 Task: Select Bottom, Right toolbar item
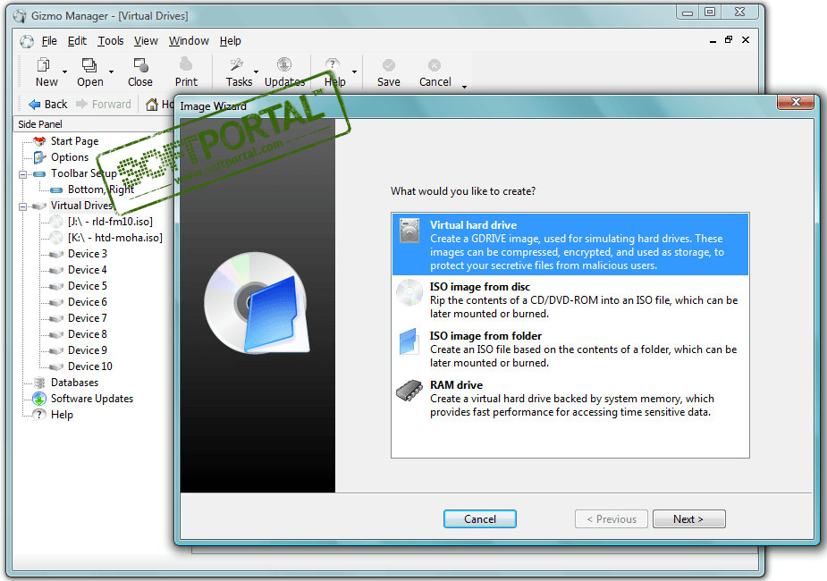point(101,189)
